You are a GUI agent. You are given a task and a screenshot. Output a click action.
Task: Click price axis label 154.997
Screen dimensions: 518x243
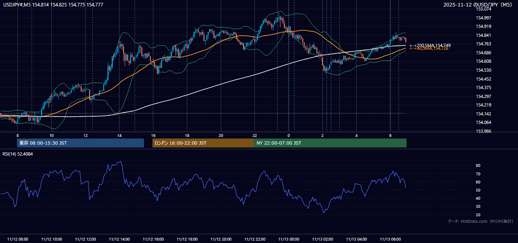tap(483, 18)
